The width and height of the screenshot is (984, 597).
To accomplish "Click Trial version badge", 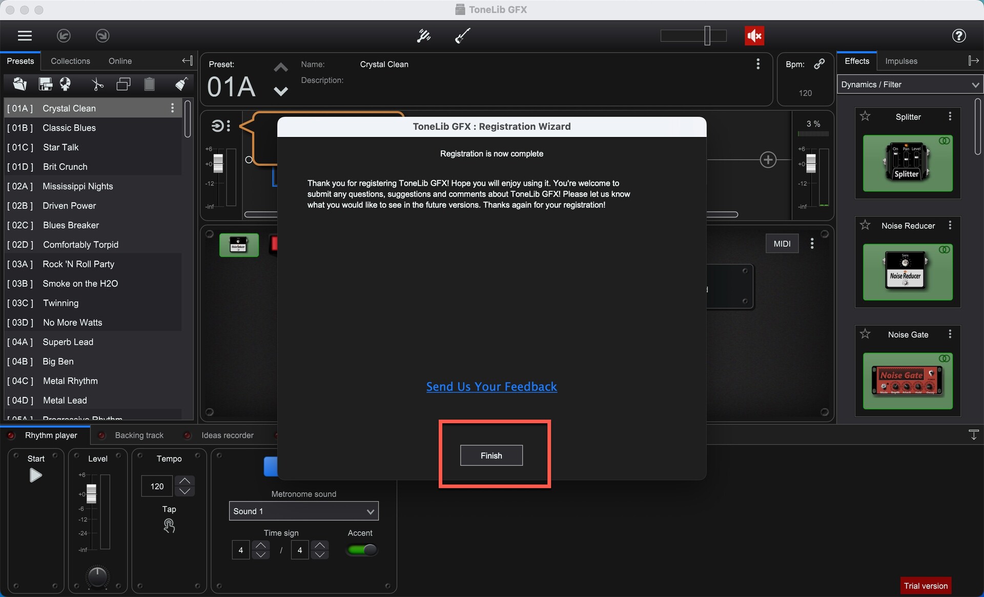I will pos(926,585).
